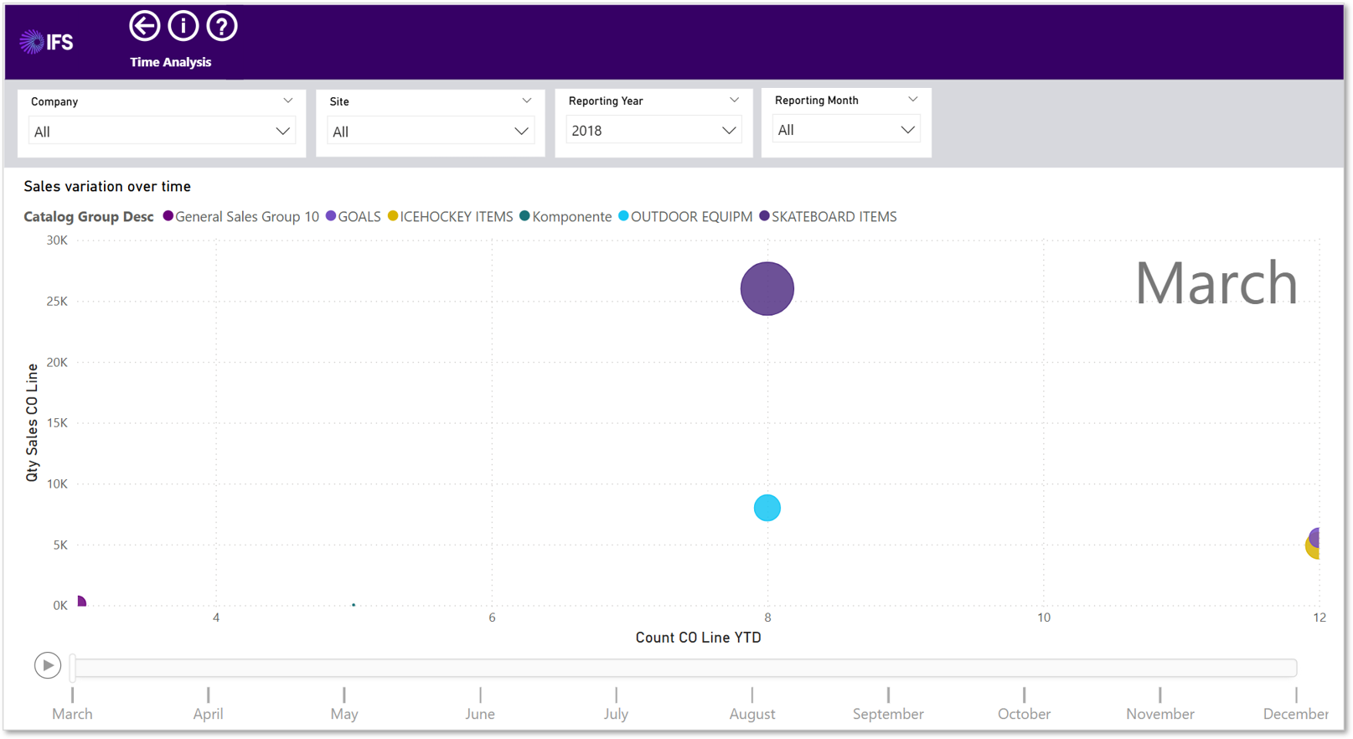This screenshot has height=739, width=1353.
Task: Click the play axis slider track
Action: 684,668
